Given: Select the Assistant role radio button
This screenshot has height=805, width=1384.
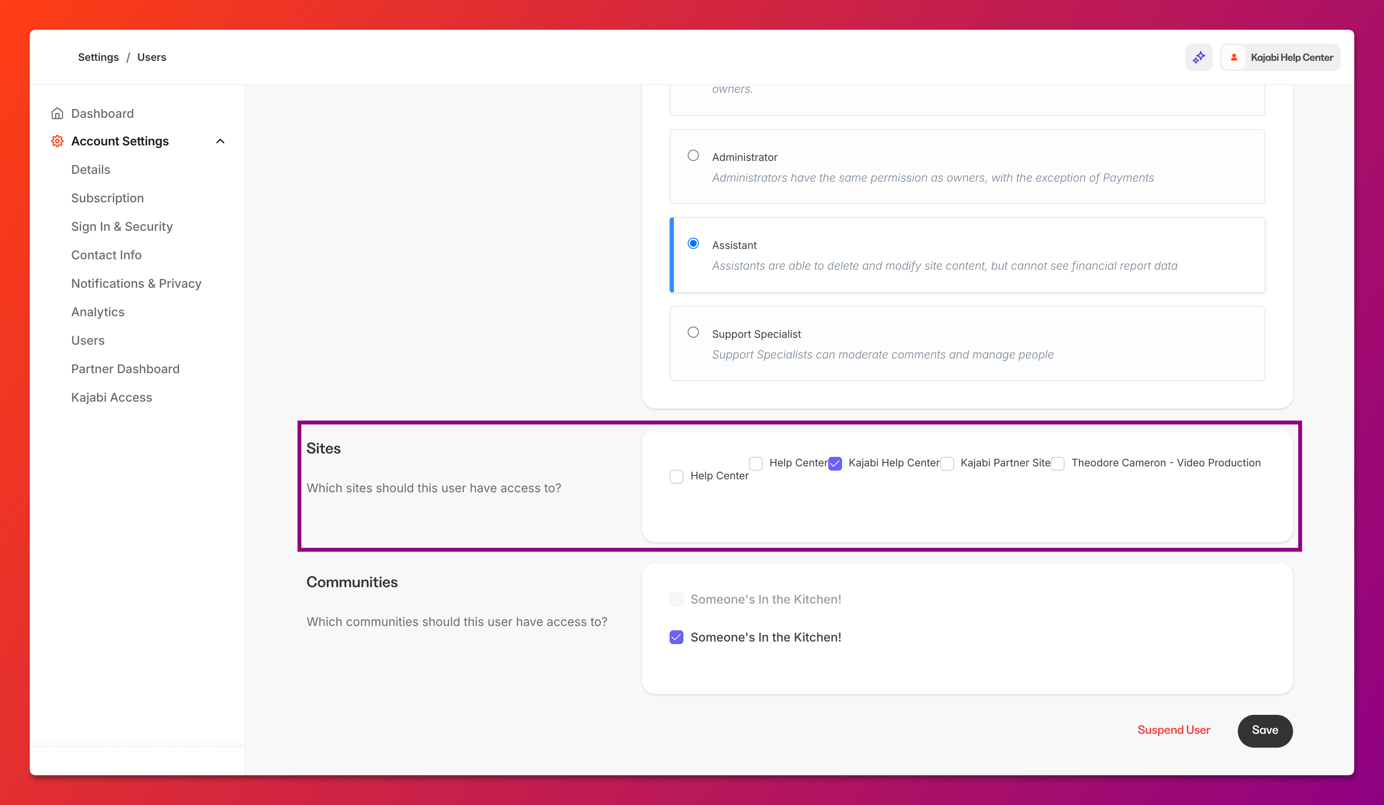Looking at the screenshot, I should pos(693,243).
